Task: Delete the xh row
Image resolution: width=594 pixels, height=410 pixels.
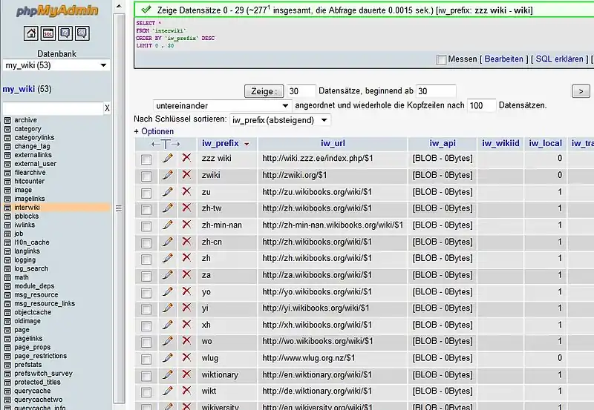Action: point(186,324)
